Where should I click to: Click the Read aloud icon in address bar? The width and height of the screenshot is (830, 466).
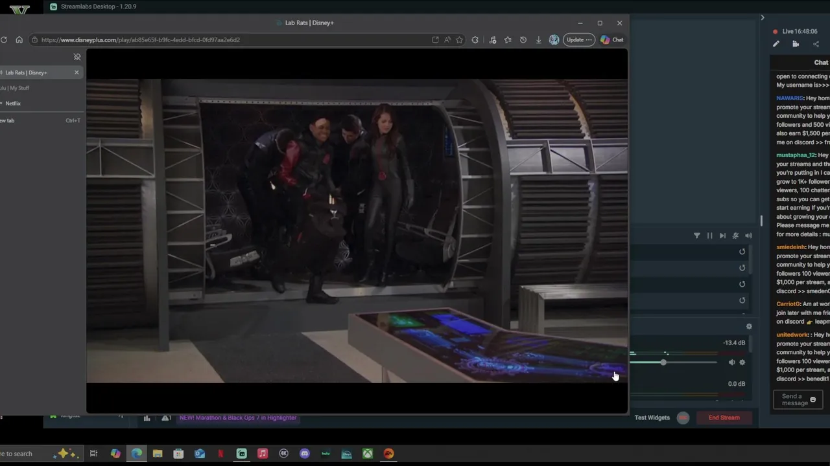pos(447,39)
